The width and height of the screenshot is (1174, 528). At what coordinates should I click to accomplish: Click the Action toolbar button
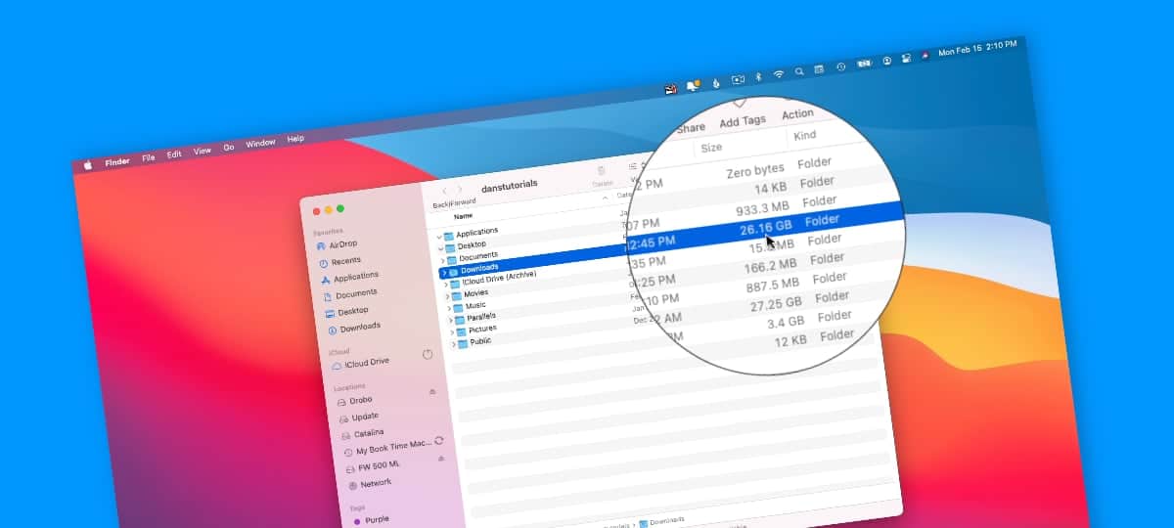pyautogui.click(x=797, y=113)
